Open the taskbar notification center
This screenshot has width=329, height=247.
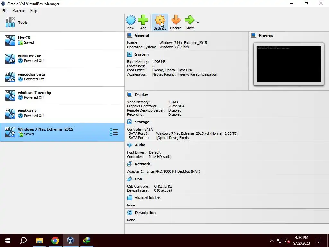pos(318,241)
